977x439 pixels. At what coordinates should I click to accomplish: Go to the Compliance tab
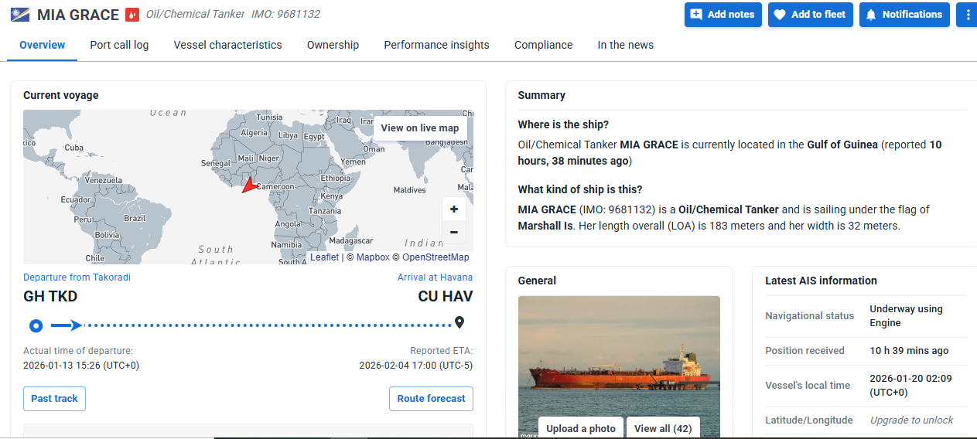[543, 45]
